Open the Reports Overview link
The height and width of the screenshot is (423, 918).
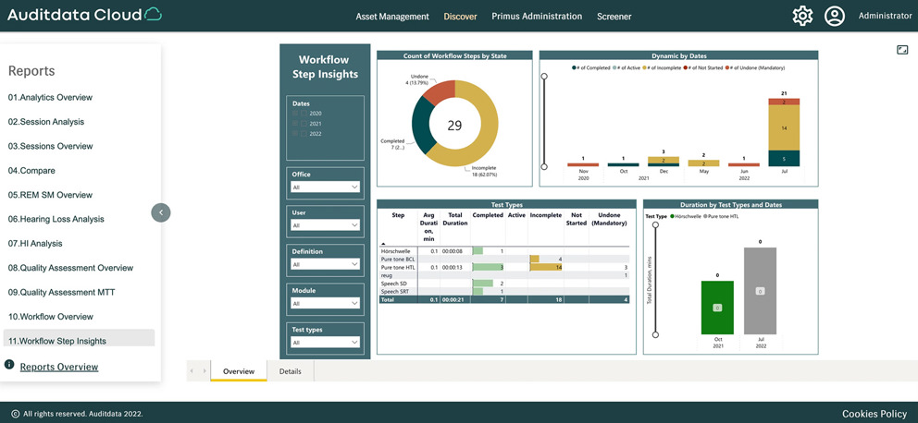click(x=59, y=367)
